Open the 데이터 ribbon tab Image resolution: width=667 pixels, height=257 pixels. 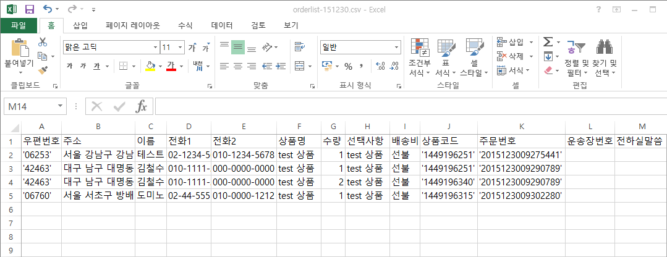[222, 26]
